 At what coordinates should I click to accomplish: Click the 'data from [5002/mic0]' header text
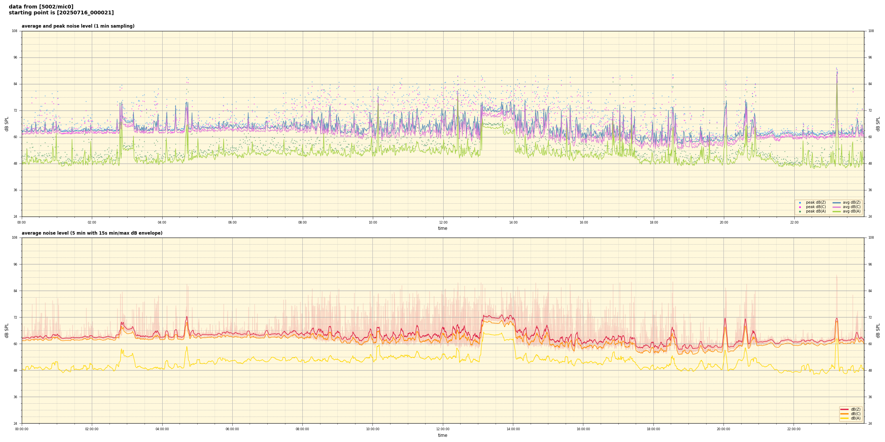click(x=41, y=7)
